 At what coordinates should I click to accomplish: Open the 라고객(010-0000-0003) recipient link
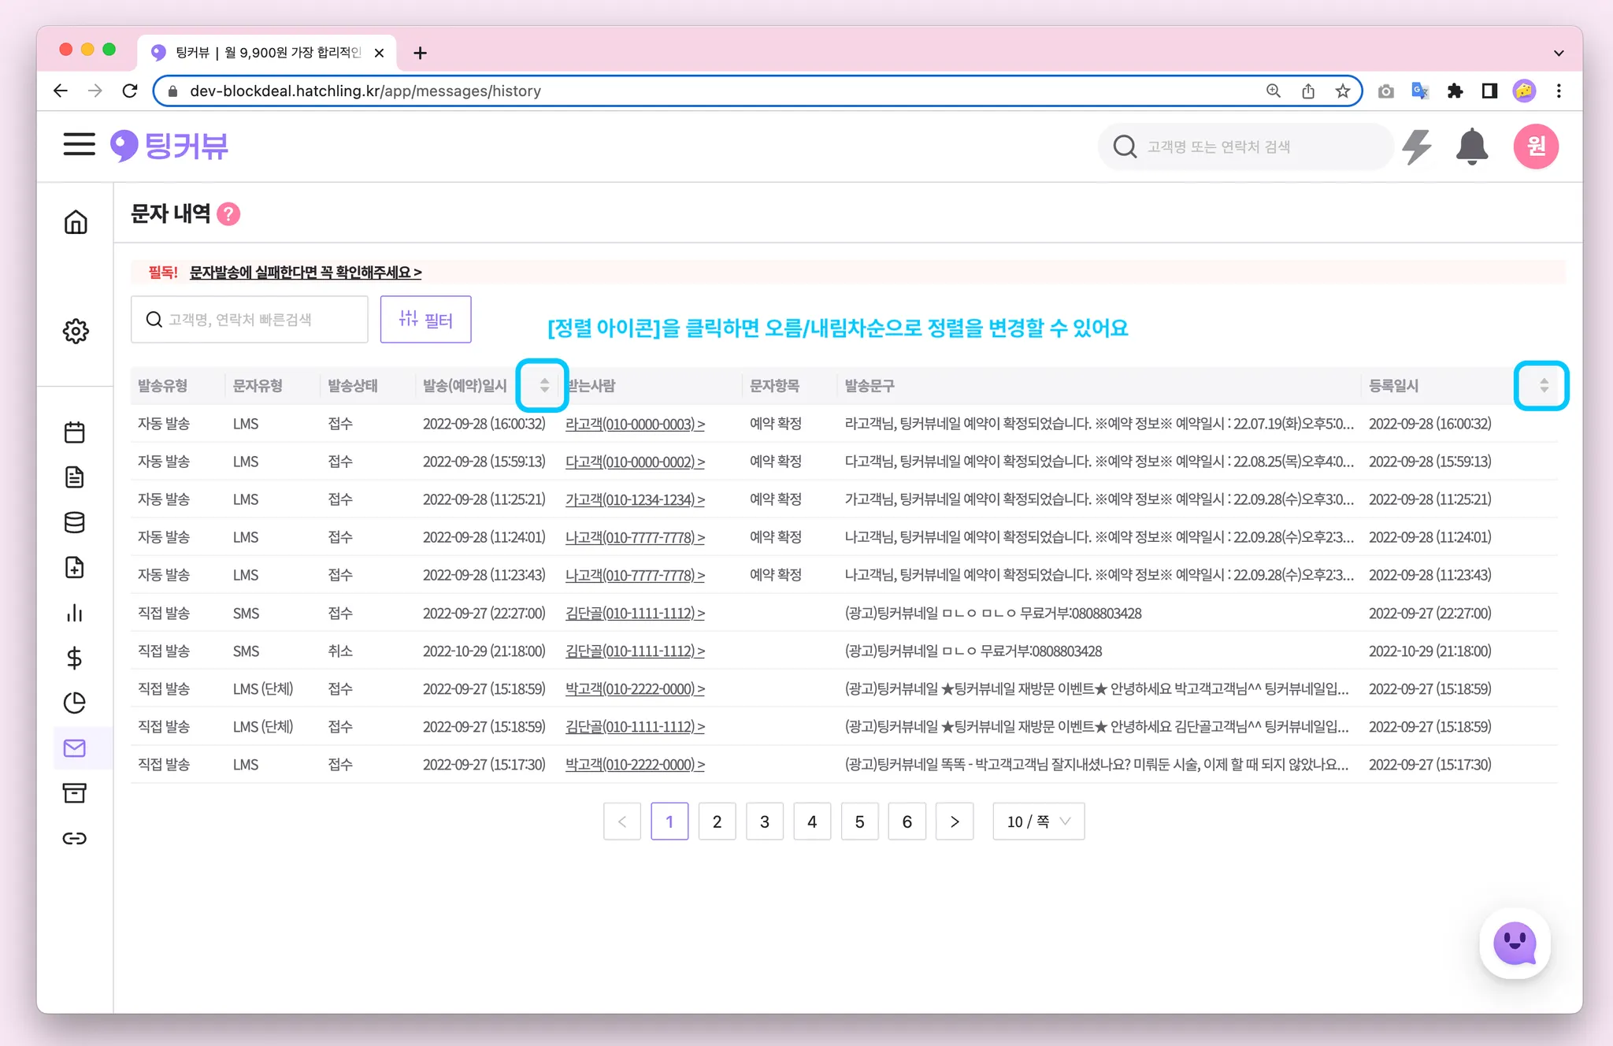tap(635, 424)
